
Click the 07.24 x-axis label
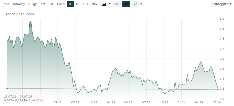(217, 102)
